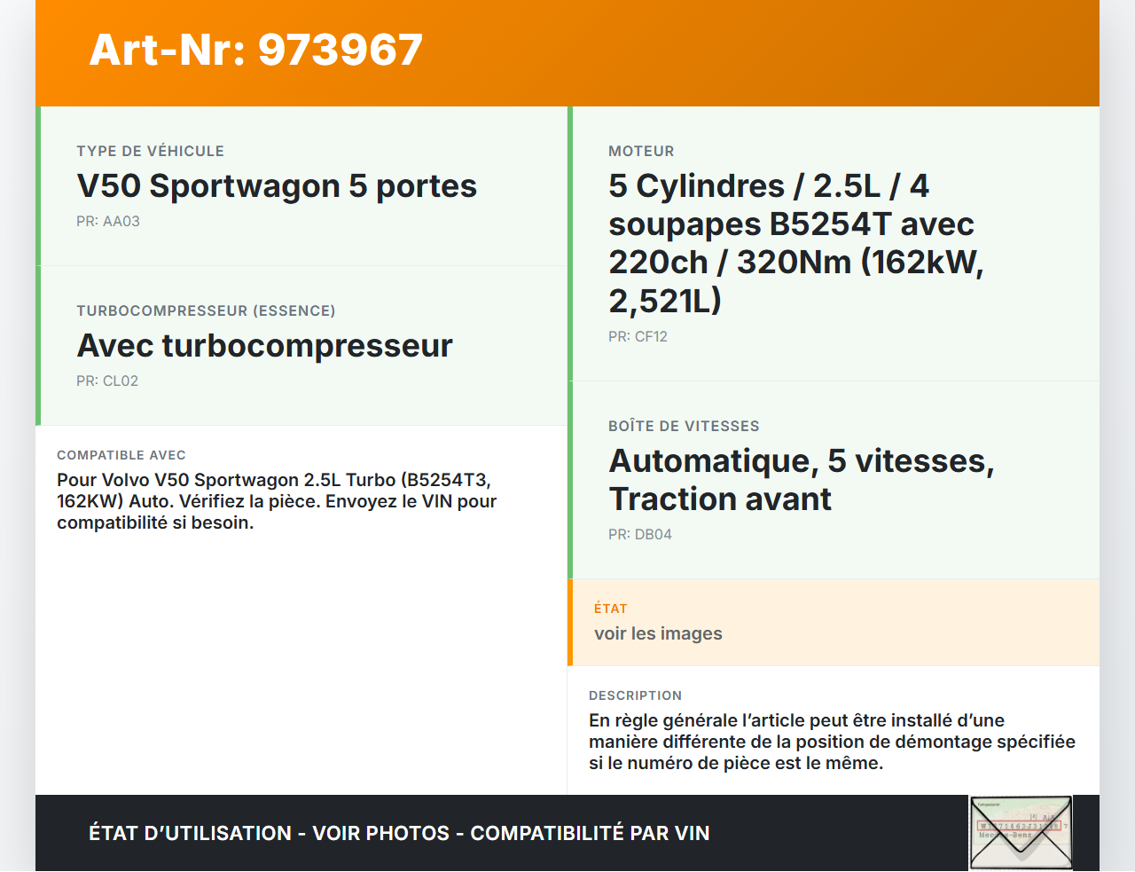Viewport: 1135px width, 872px height.
Task: Click the Avec turbocompresseur value
Action: pos(264,346)
